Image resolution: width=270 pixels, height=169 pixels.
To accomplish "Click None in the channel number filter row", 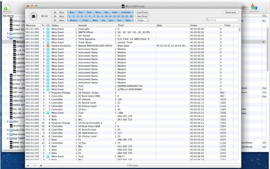I will tap(62, 16).
